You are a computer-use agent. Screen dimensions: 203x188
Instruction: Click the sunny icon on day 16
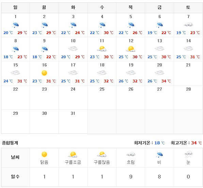44,73
